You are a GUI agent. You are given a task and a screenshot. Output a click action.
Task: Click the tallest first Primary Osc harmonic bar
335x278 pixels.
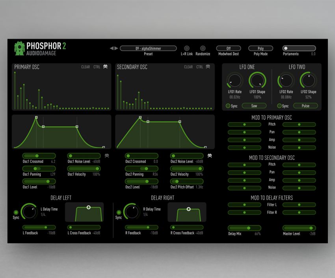point(15,91)
